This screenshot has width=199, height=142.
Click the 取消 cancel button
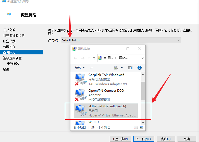187,139
